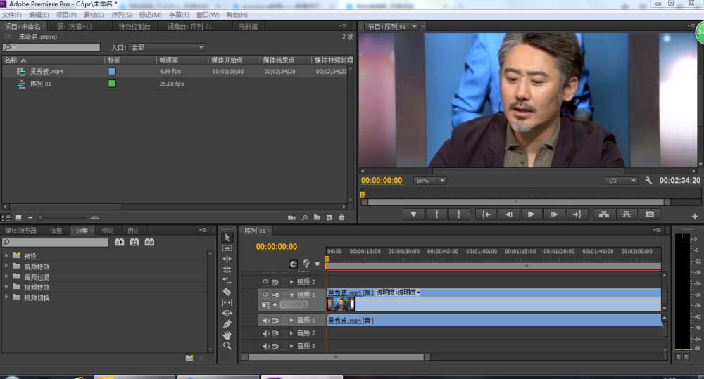Select the Hand tool
704x379 pixels.
tap(227, 335)
